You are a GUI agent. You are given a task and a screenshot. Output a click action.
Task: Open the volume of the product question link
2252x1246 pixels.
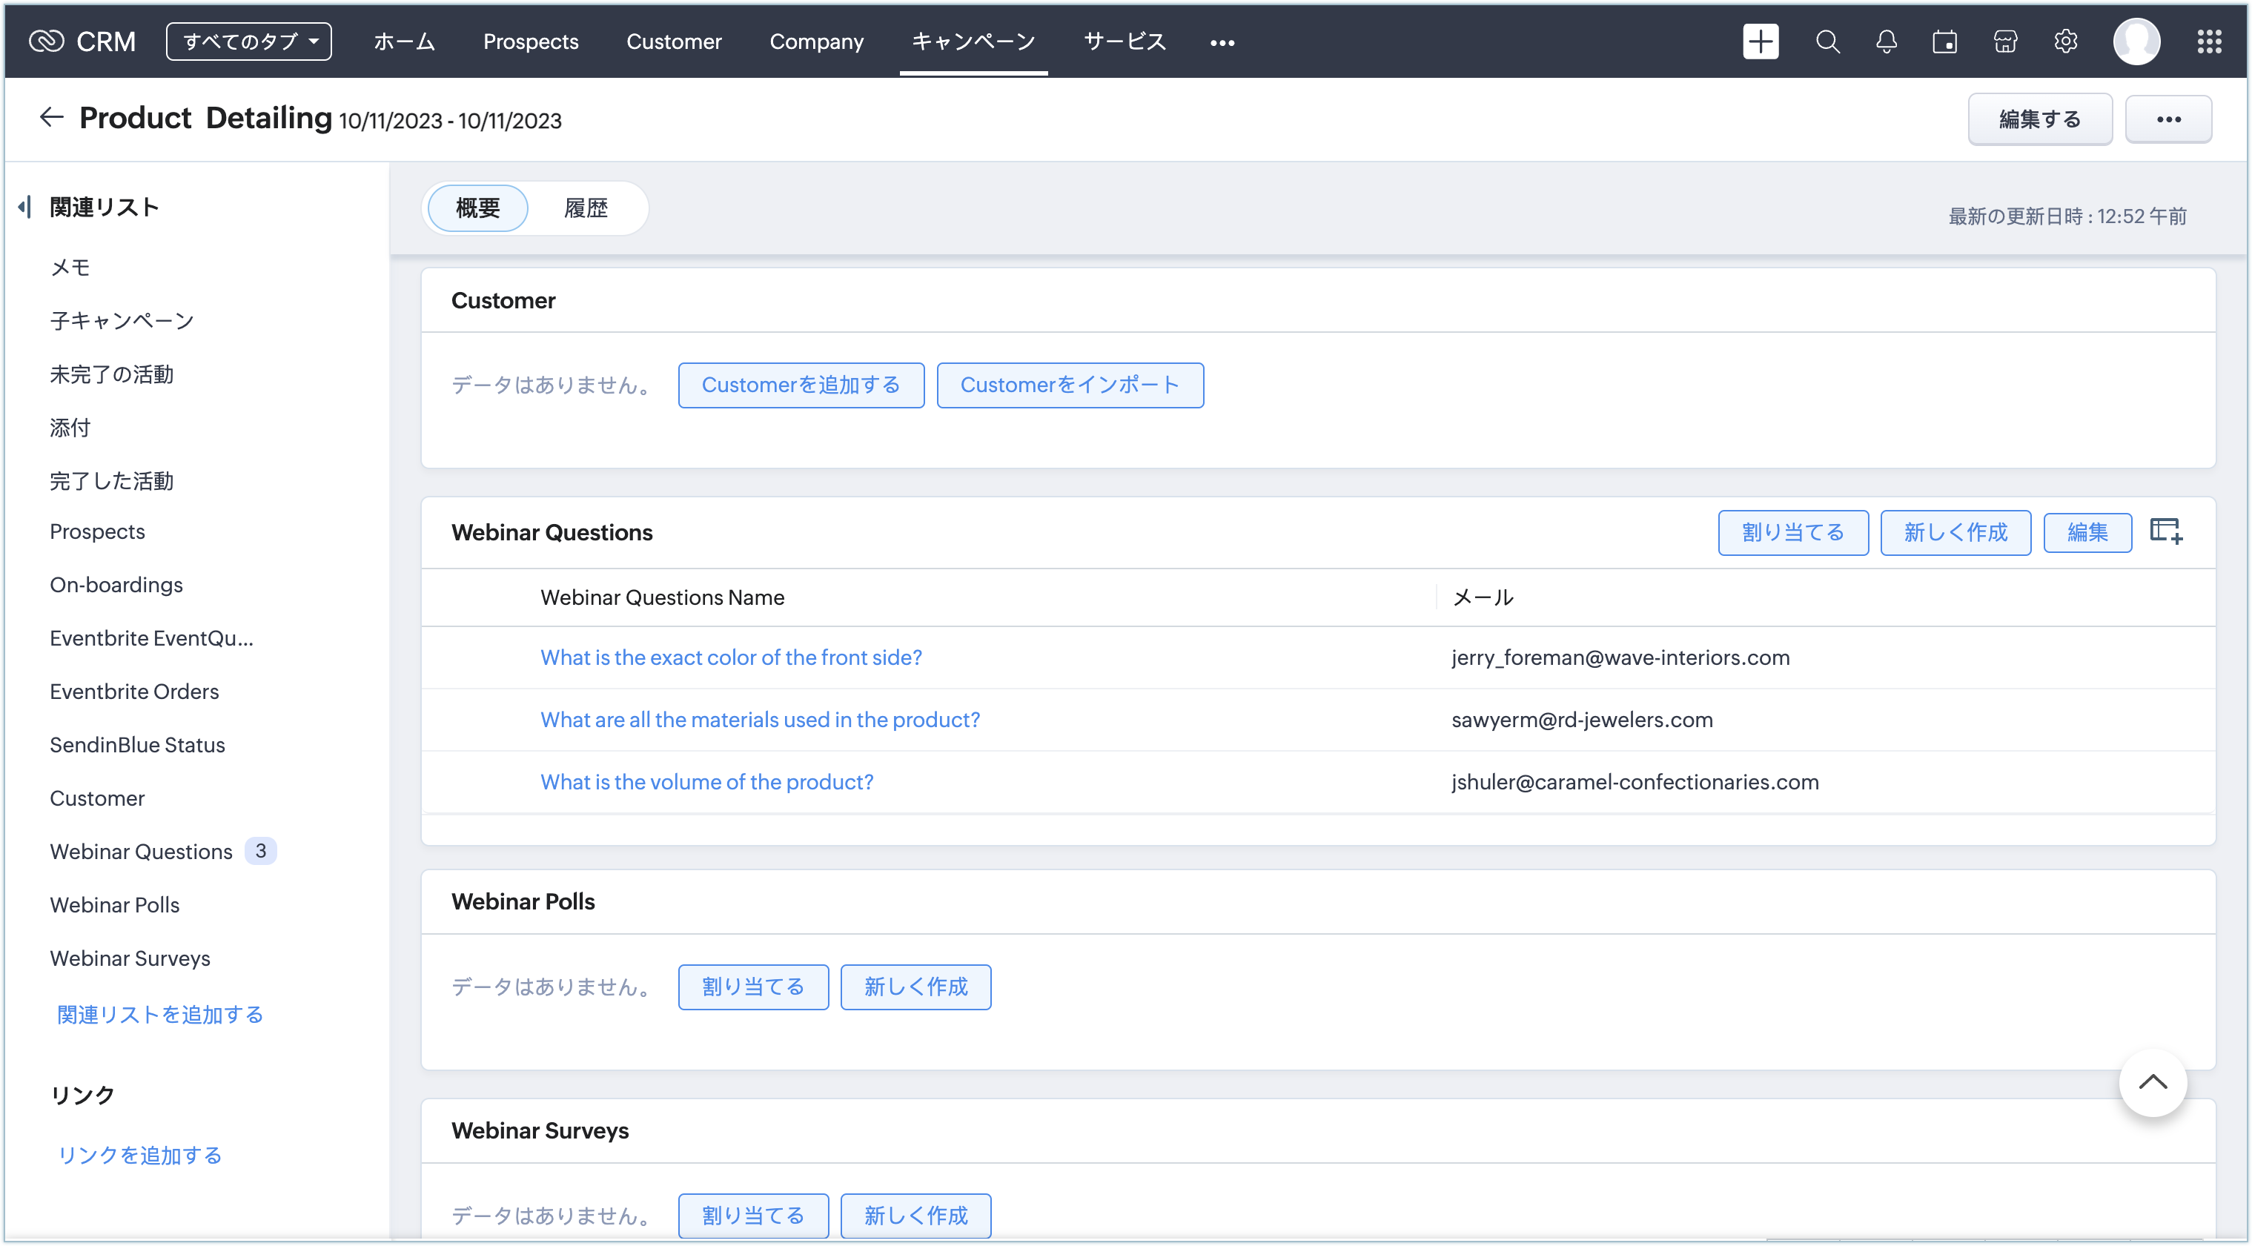706,782
